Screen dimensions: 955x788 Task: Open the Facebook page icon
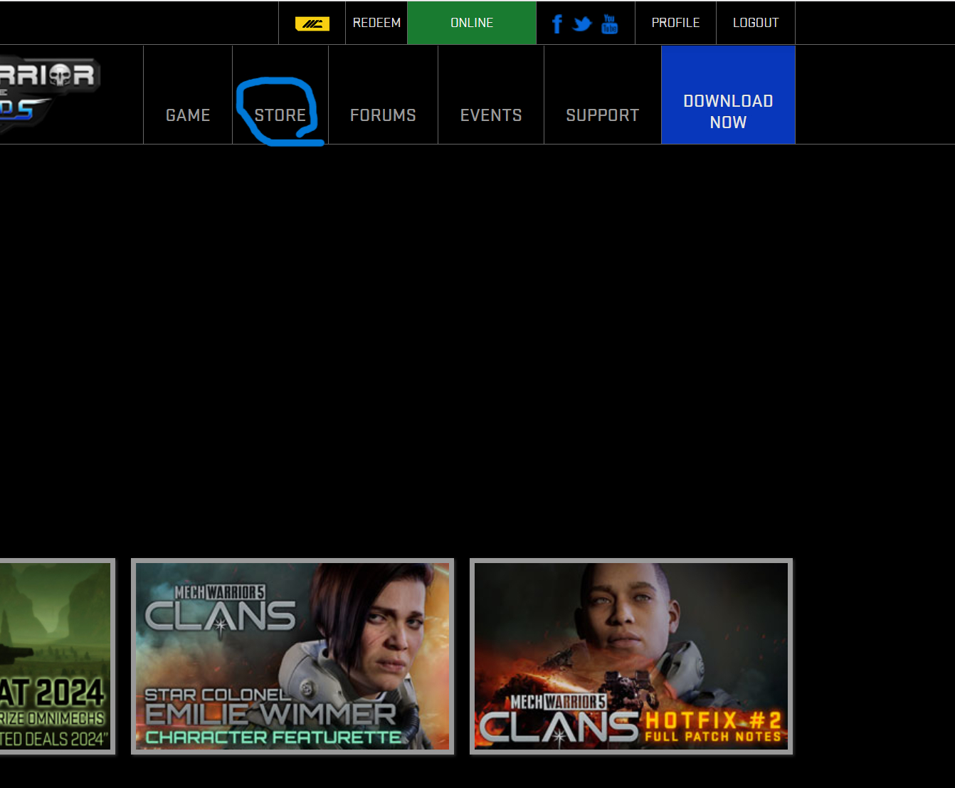(557, 24)
